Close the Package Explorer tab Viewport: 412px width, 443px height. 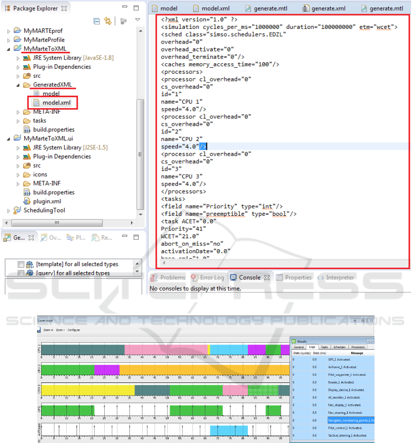point(64,8)
